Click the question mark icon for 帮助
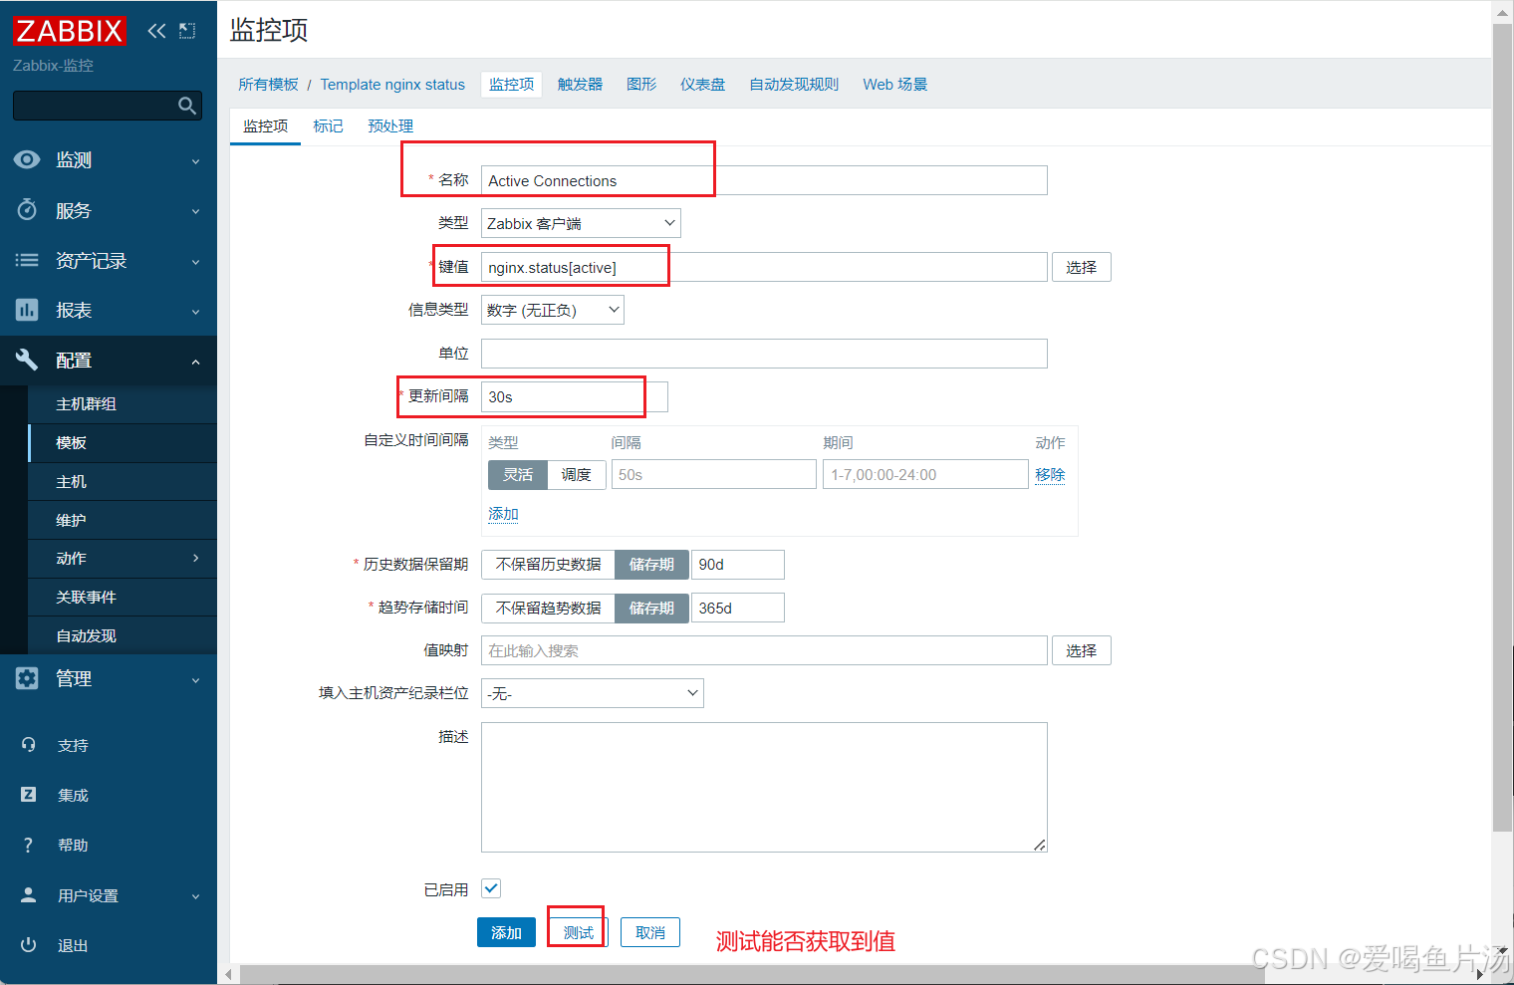This screenshot has width=1514, height=985. 28,845
